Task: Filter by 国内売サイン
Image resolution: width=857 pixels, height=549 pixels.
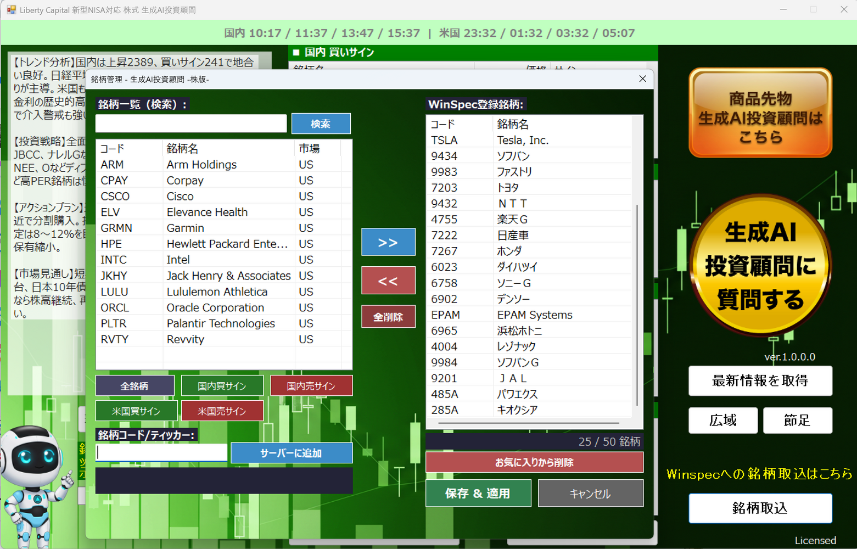Action: (311, 386)
